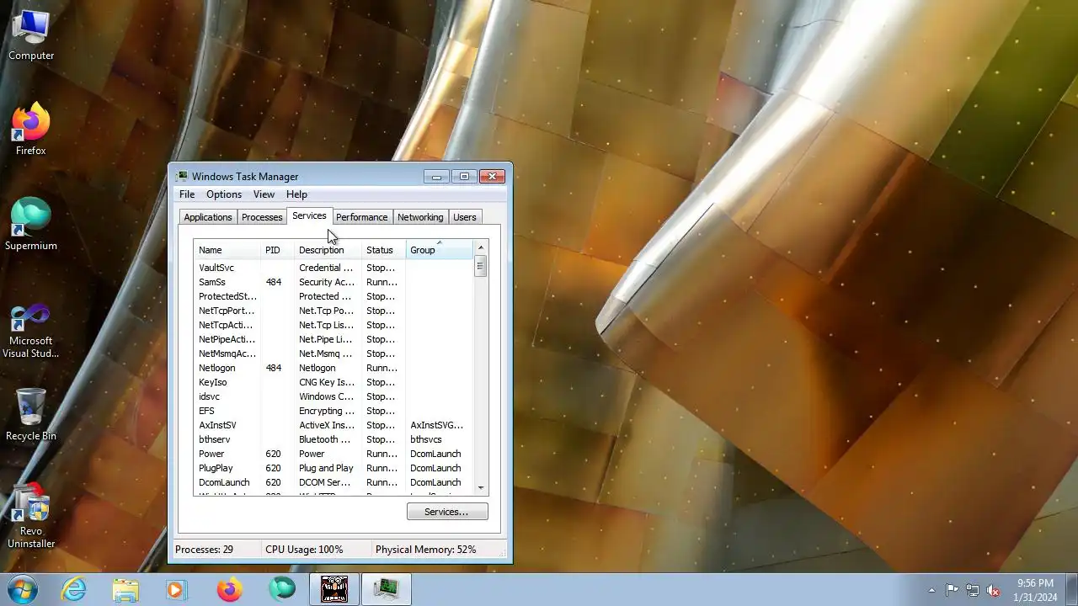Show hidden system tray icons
Screen dimensions: 1078x606
coord(931,590)
